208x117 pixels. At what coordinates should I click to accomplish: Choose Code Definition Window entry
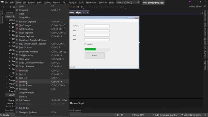point(42,63)
